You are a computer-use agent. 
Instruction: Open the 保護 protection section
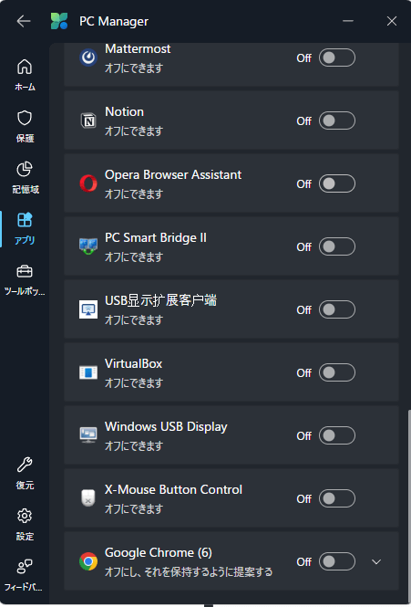[25, 126]
